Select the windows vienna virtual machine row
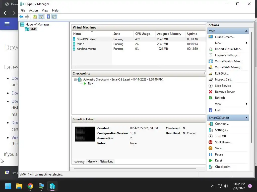The image size is (257, 192). (139, 49)
